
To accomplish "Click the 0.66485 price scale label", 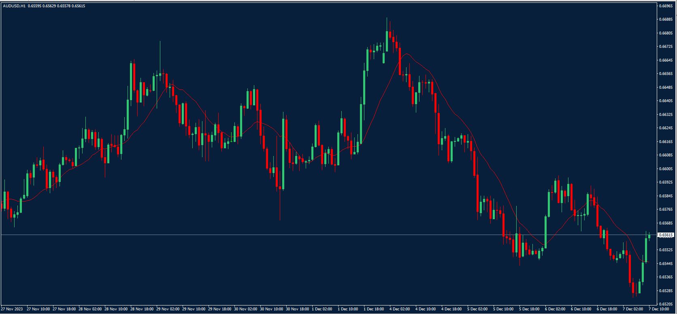I will click(x=666, y=87).
